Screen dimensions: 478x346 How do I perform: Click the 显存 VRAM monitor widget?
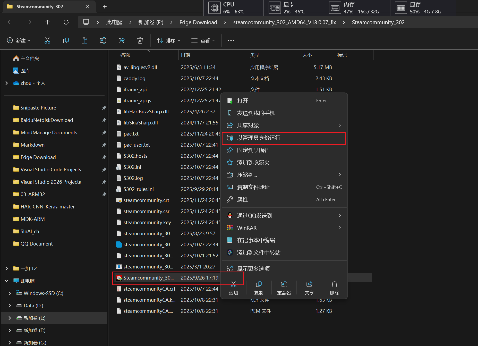[423, 8]
